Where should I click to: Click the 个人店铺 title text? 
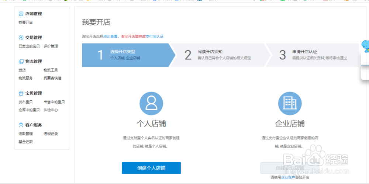point(151,124)
